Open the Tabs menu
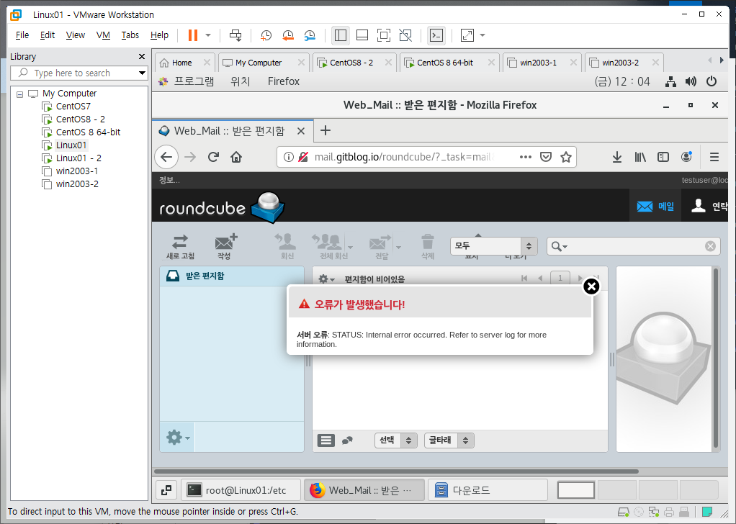 130,35
